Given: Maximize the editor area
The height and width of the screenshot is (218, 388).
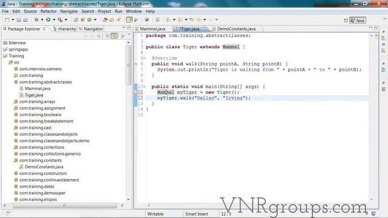Looking at the screenshot, I should [x=376, y=28].
